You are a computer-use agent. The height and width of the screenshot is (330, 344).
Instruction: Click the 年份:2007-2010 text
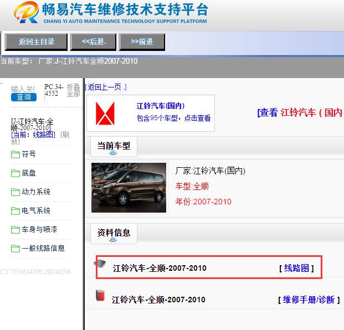coord(203,202)
